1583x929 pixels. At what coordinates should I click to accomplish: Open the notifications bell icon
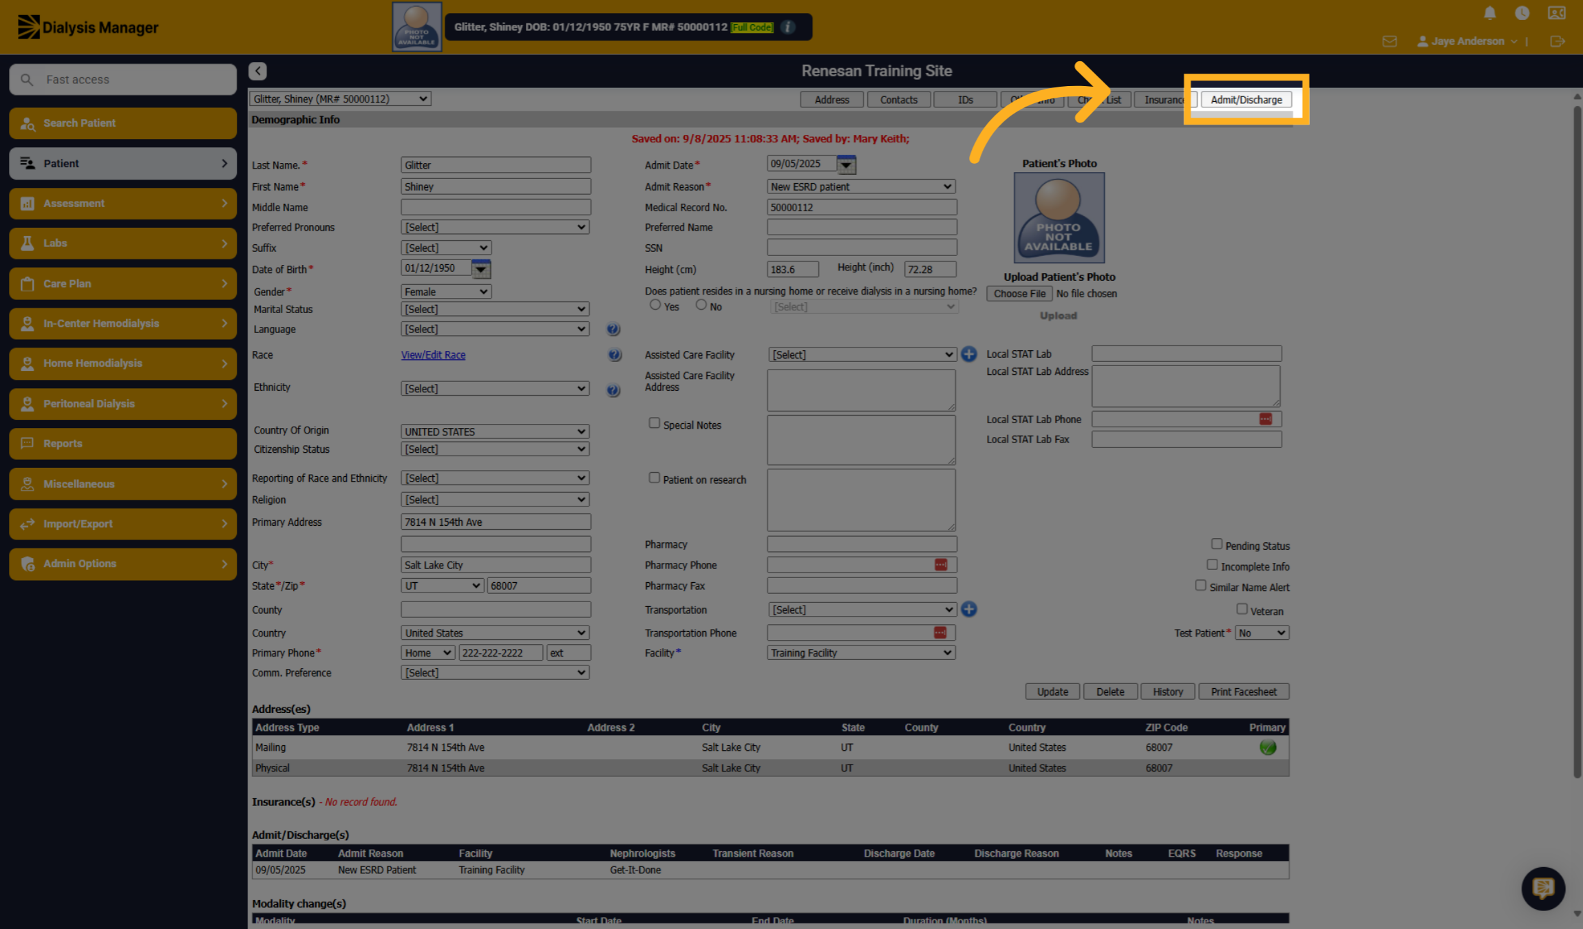[1489, 13]
